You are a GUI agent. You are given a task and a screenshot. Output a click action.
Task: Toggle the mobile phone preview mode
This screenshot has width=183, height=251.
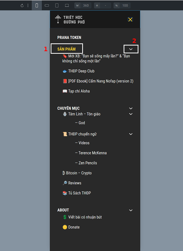pyautogui.click(x=37, y=5)
